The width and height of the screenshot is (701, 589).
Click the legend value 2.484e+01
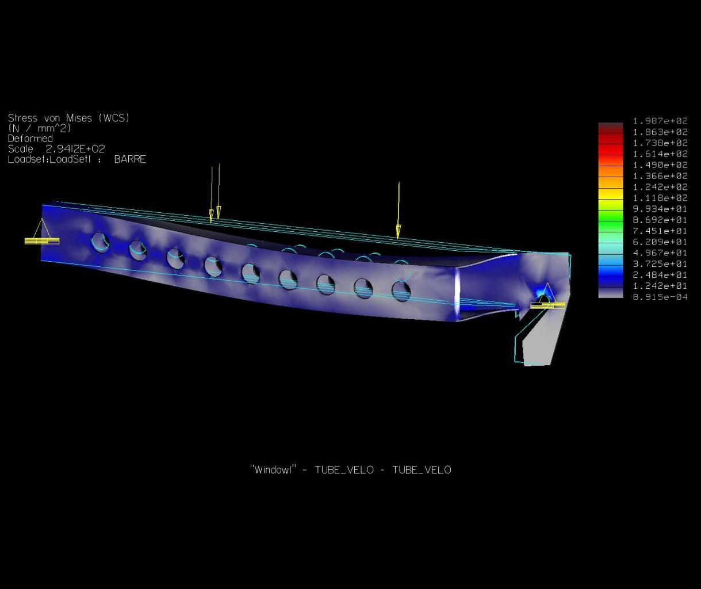tap(660, 274)
